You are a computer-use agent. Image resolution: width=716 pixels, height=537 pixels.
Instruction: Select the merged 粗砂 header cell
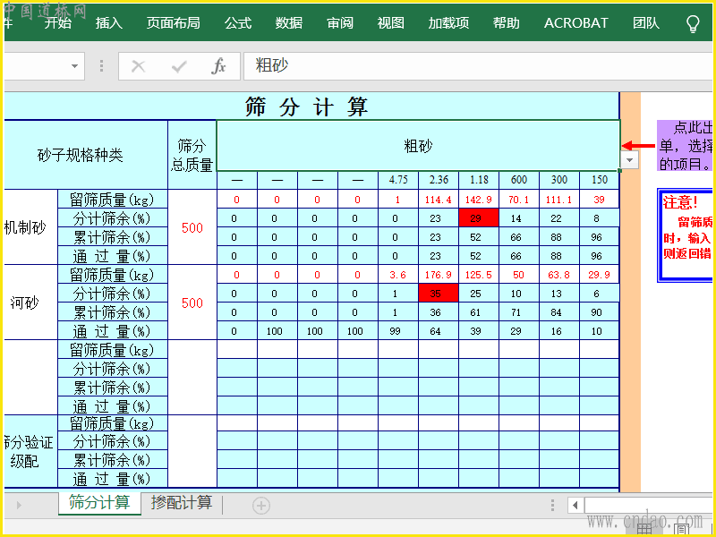pos(418,146)
